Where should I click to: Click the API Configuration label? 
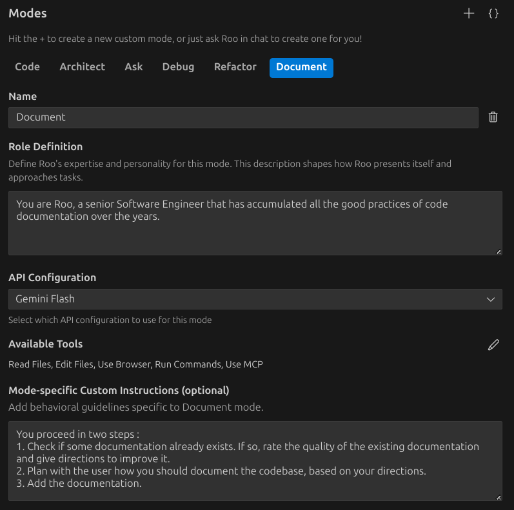coord(52,278)
